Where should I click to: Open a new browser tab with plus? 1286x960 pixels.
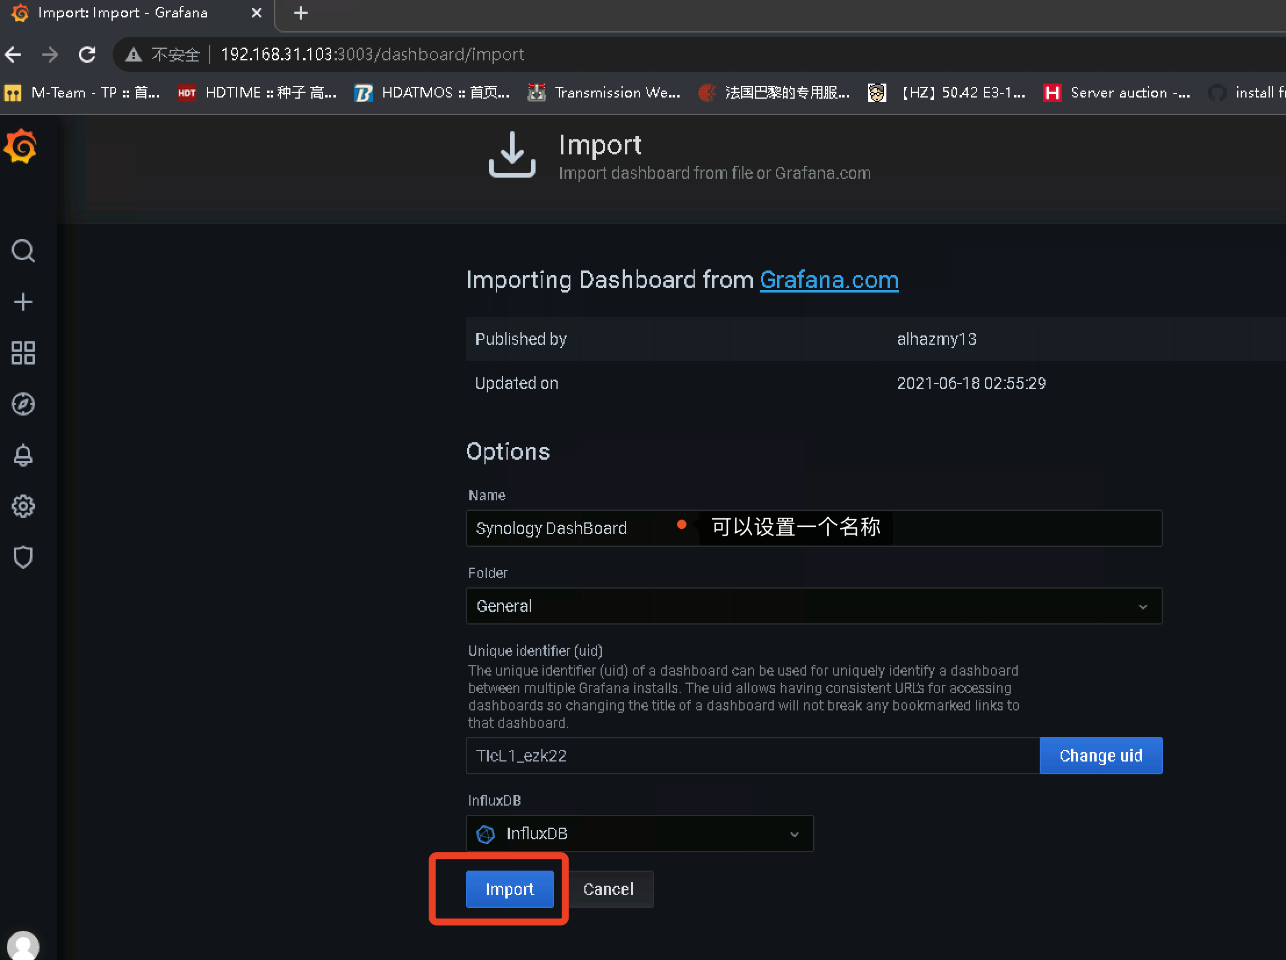(x=300, y=13)
